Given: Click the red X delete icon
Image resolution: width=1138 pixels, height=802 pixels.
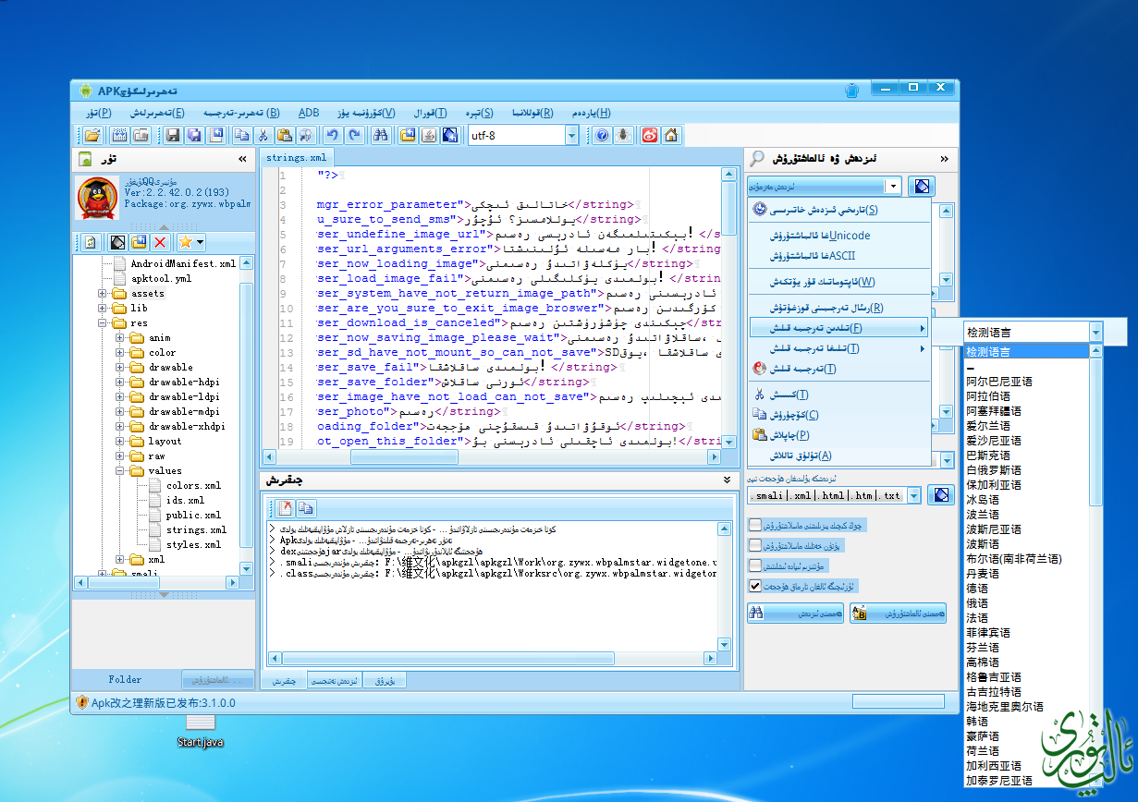Looking at the screenshot, I should tap(160, 242).
